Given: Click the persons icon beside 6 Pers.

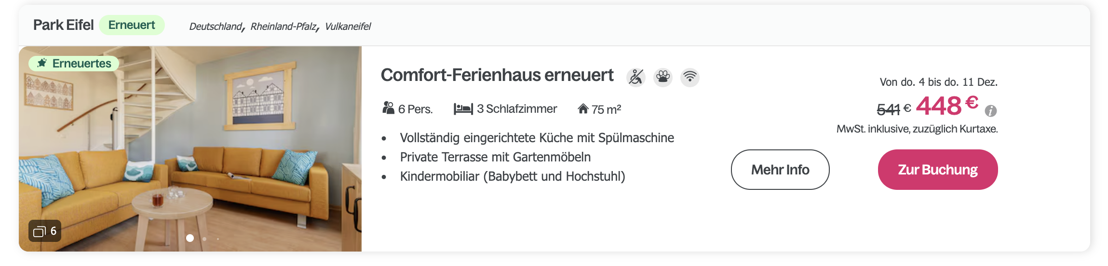Looking at the screenshot, I should (x=388, y=108).
